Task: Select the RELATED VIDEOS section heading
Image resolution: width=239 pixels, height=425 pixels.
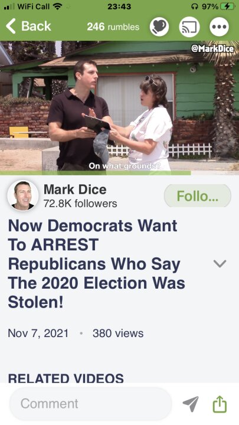Action: [x=66, y=378]
